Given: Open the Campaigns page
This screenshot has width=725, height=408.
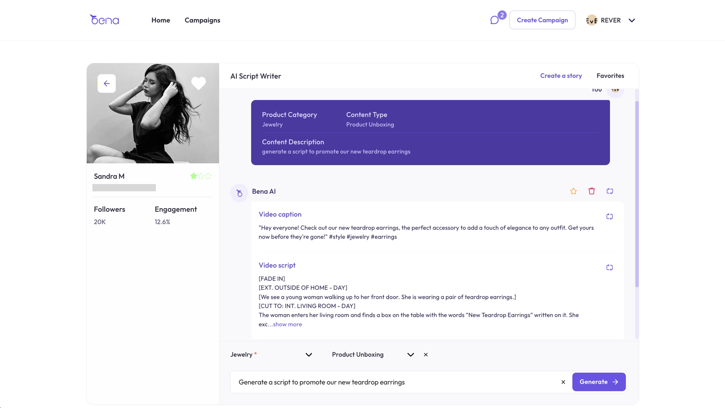Looking at the screenshot, I should pyautogui.click(x=203, y=20).
